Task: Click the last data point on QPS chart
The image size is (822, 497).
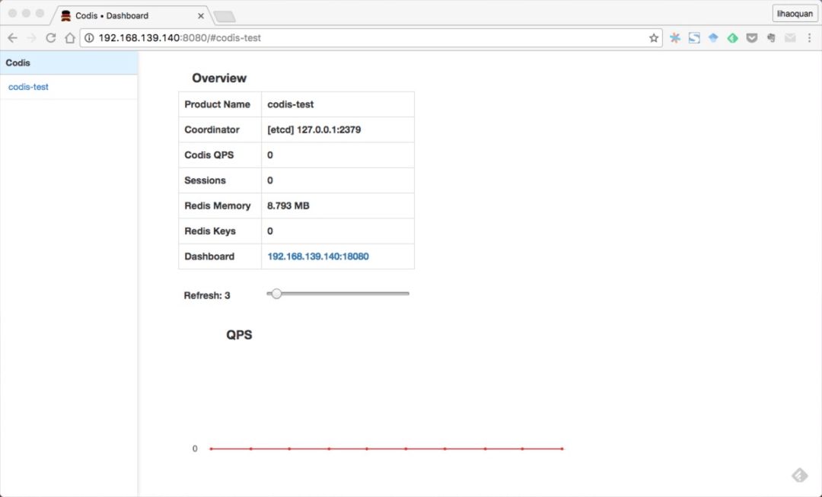Action: 562,449
